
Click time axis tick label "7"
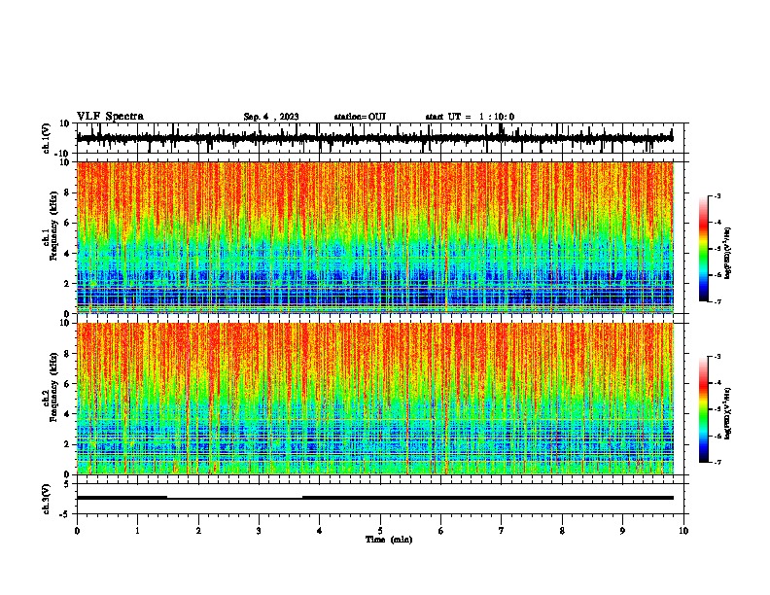(502, 531)
